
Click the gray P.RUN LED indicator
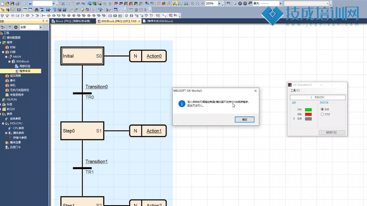308,119
